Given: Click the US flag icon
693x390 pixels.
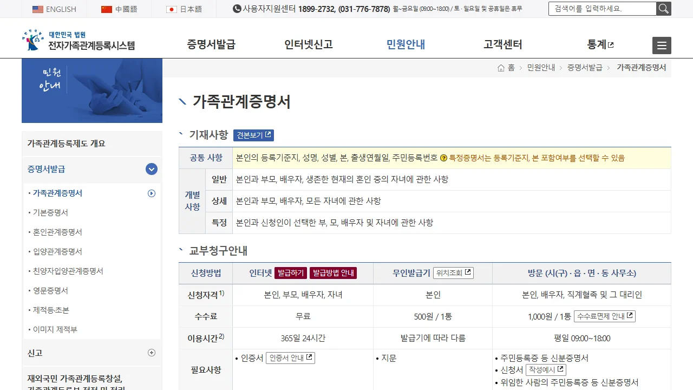Looking at the screenshot, I should (x=38, y=9).
